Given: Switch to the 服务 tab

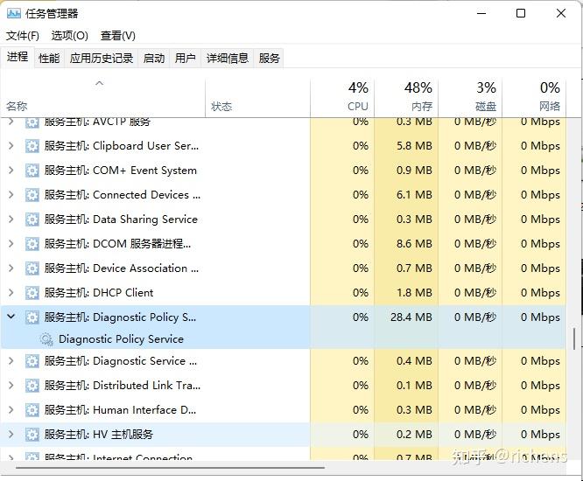Looking at the screenshot, I should (269, 59).
